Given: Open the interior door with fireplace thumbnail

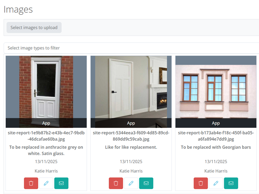Looking at the screenshot, I should (x=131, y=87).
